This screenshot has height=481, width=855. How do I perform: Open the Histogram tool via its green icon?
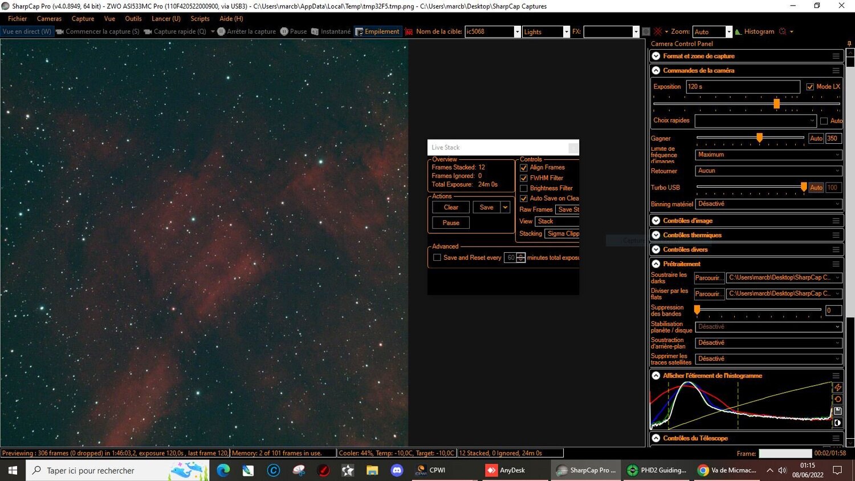738,32
